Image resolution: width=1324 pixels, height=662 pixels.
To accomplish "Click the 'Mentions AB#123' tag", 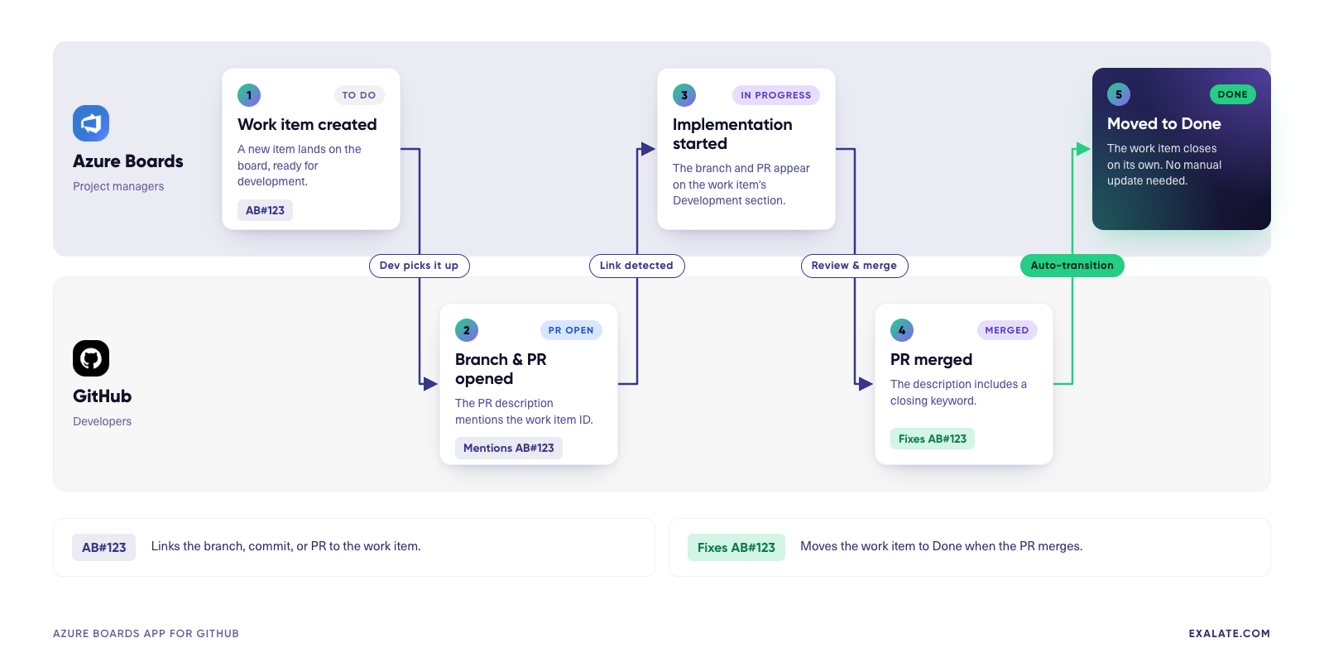I will coord(509,448).
